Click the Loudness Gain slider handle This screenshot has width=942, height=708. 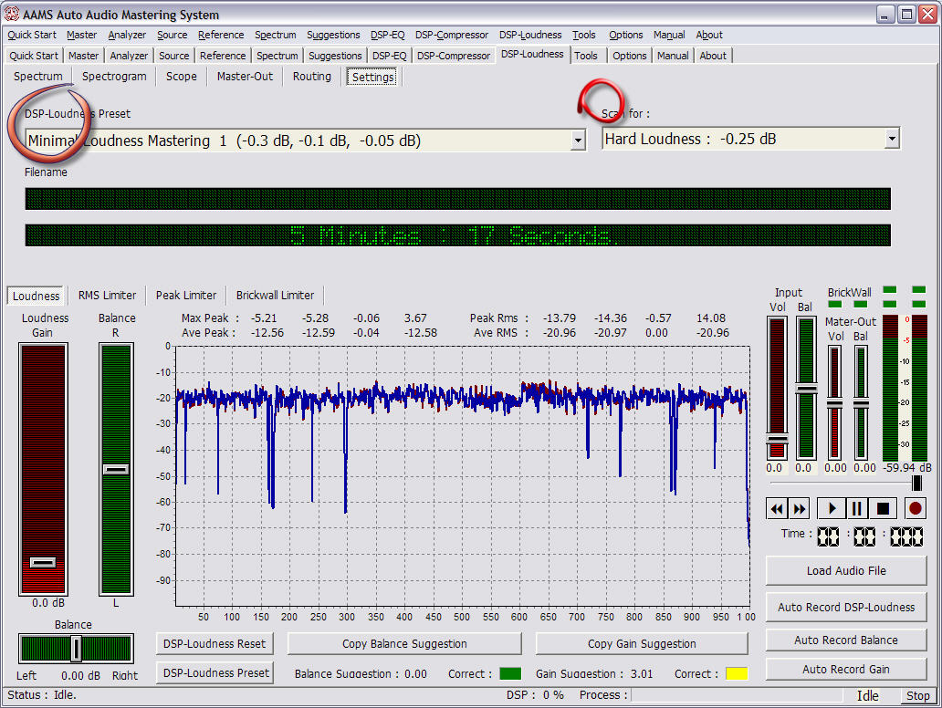click(x=43, y=562)
